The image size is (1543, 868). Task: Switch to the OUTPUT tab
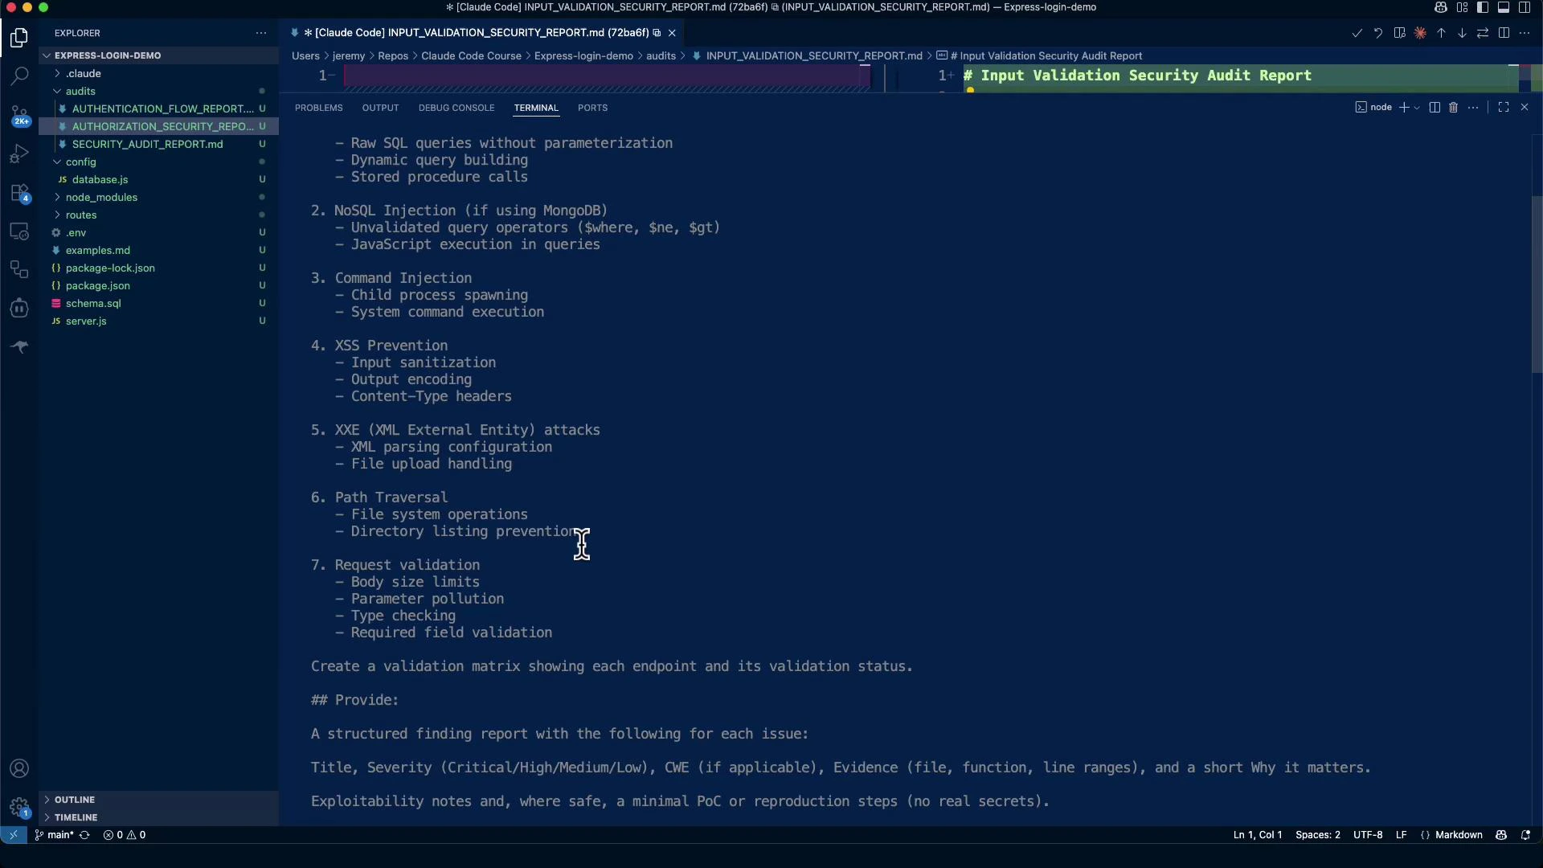point(380,108)
